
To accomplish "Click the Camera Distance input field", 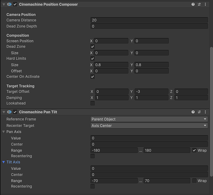I will (149, 20).
